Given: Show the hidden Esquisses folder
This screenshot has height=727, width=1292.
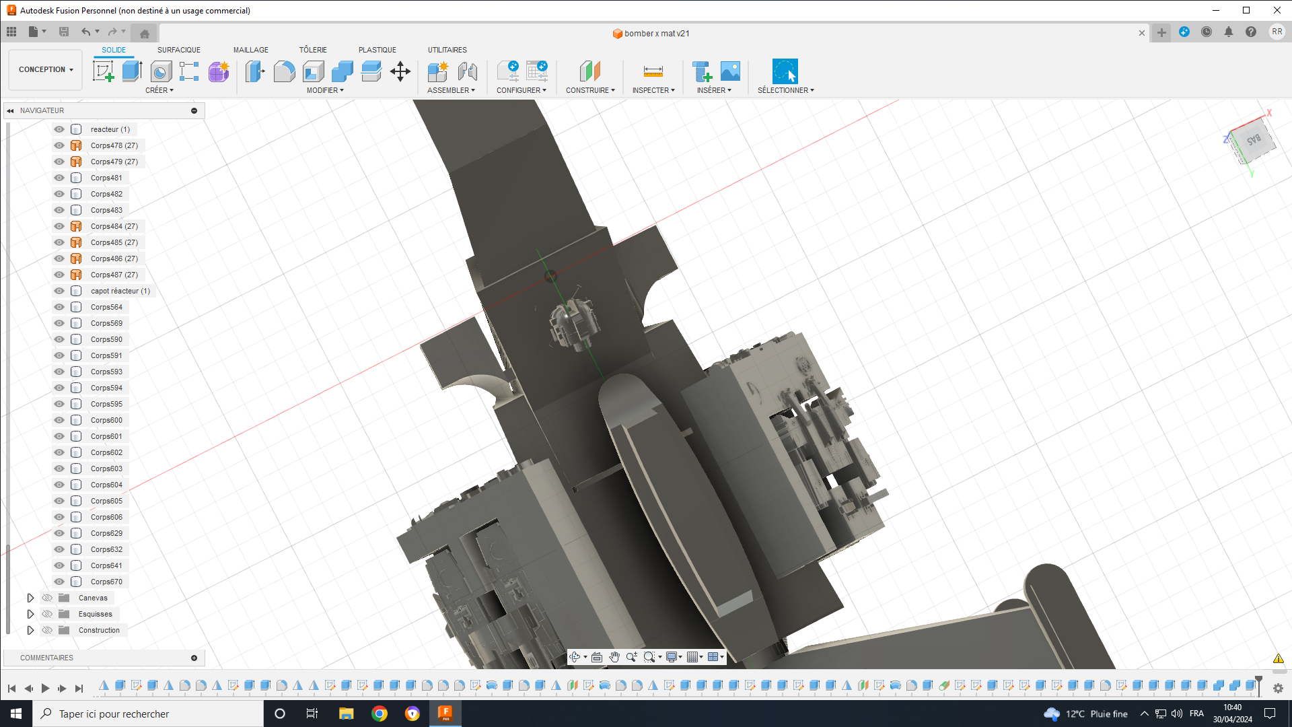Looking at the screenshot, I should click(47, 614).
